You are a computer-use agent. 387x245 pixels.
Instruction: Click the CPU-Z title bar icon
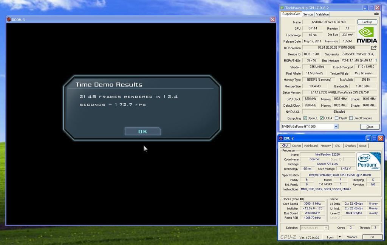pos(281,138)
